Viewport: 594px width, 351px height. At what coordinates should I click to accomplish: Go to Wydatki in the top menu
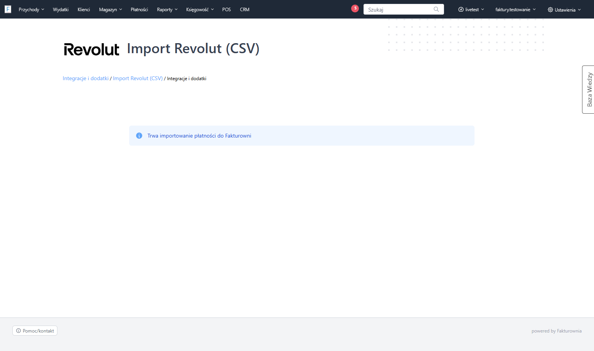point(61,10)
